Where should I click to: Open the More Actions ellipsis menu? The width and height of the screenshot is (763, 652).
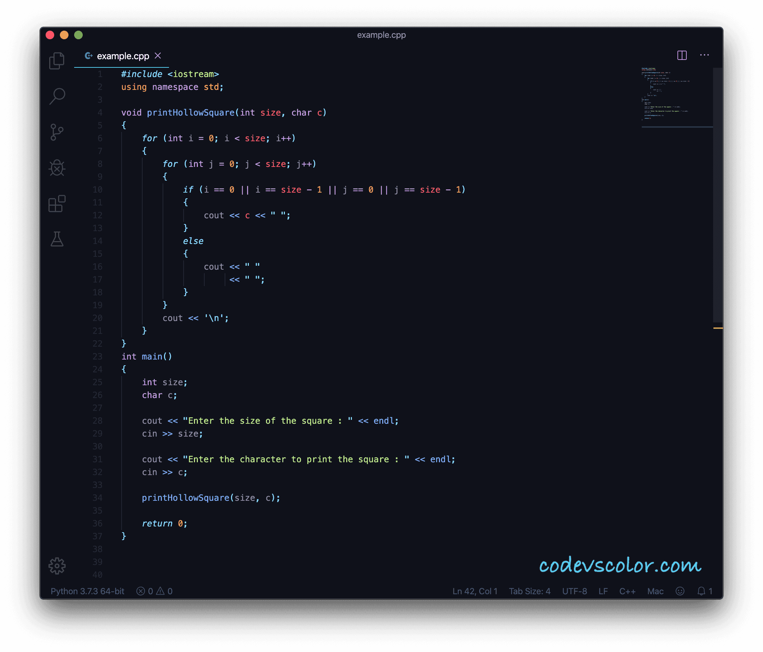704,55
